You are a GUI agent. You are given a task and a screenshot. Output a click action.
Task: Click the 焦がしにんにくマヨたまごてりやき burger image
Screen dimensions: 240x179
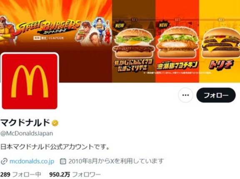click(x=134, y=43)
